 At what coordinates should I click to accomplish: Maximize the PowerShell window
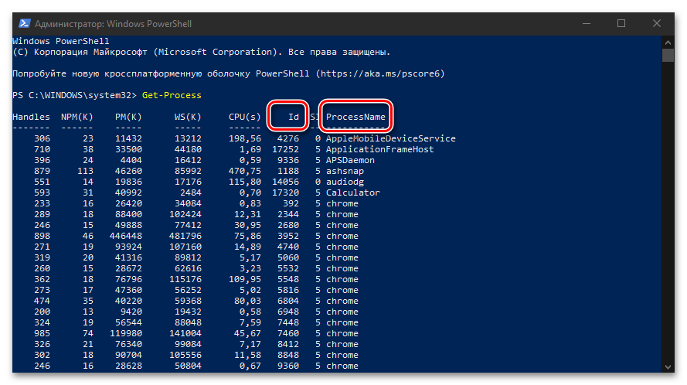pos(621,23)
